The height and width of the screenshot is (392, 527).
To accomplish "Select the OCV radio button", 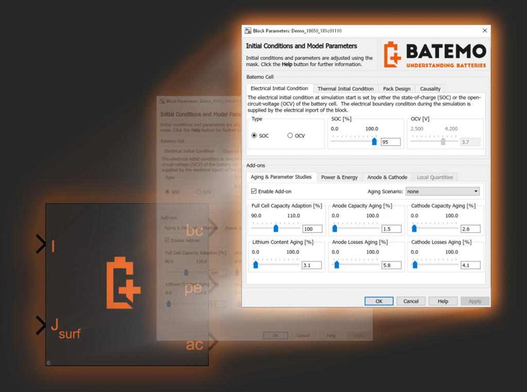I will click(x=290, y=135).
